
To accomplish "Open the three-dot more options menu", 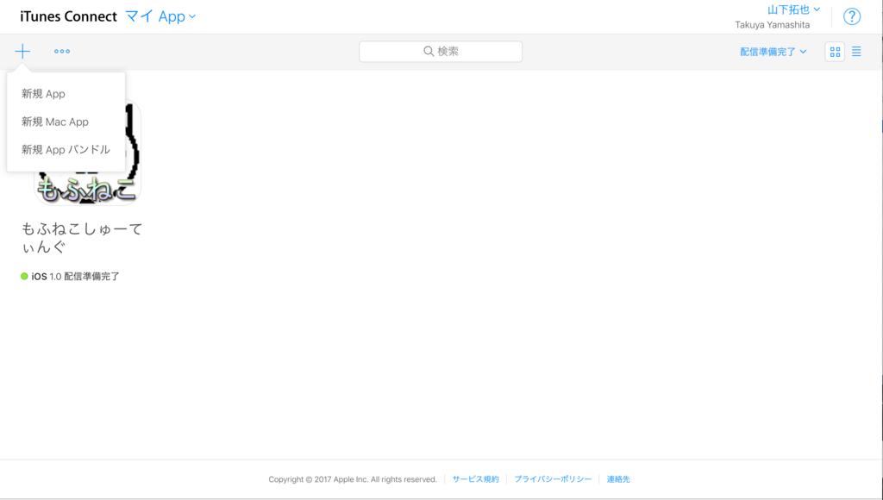I will [62, 51].
